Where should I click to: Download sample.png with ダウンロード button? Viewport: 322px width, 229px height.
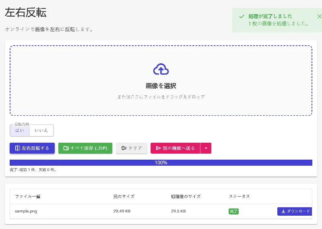pos(295,211)
